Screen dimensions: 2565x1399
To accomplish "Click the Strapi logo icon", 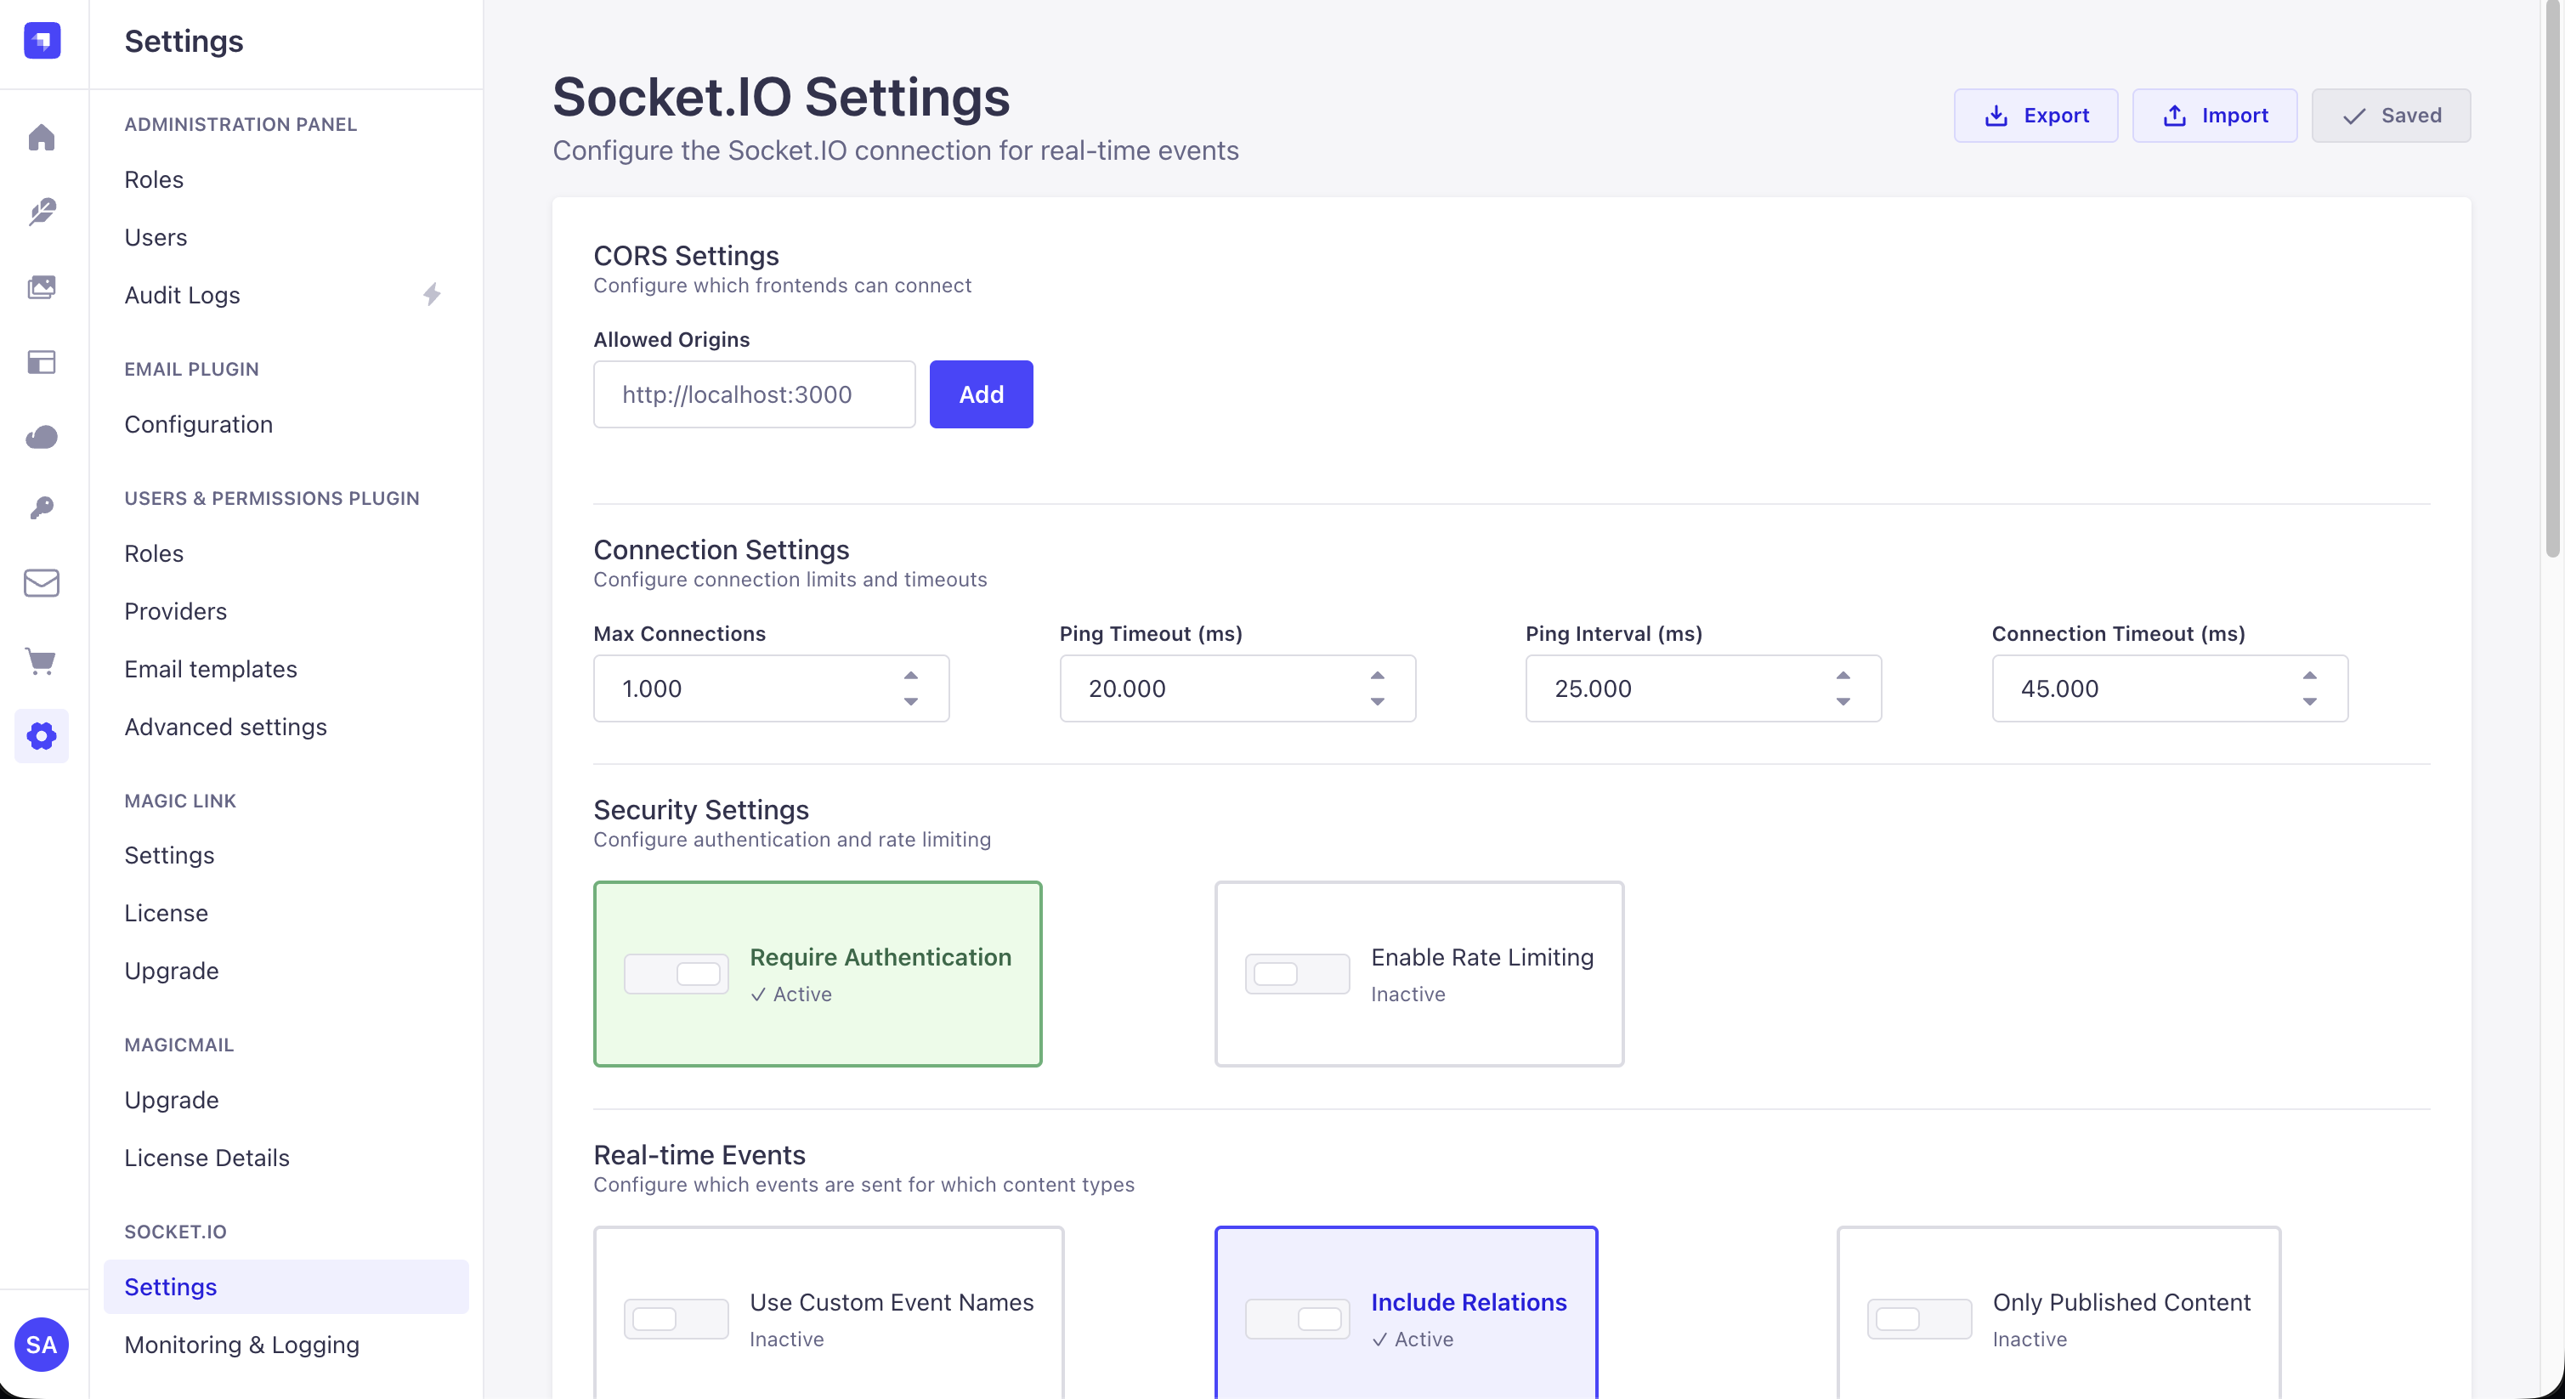I will tap(42, 41).
